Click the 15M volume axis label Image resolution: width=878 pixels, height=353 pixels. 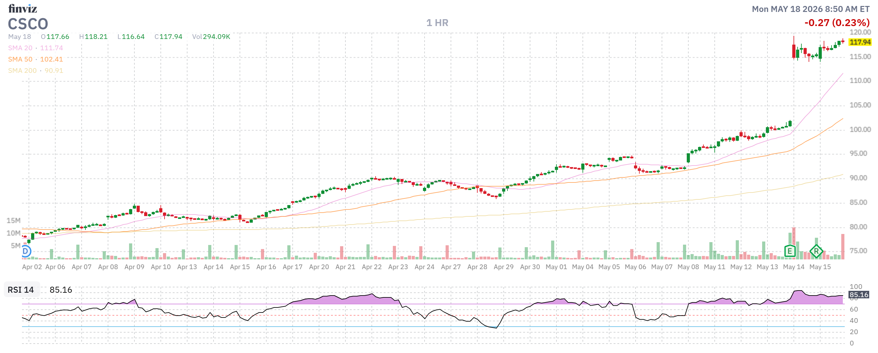(x=14, y=221)
